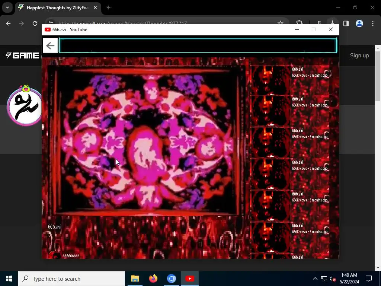This screenshot has height=286, width=381.
Task: Switch to Chrome in the taskbar
Action: [x=171, y=279]
